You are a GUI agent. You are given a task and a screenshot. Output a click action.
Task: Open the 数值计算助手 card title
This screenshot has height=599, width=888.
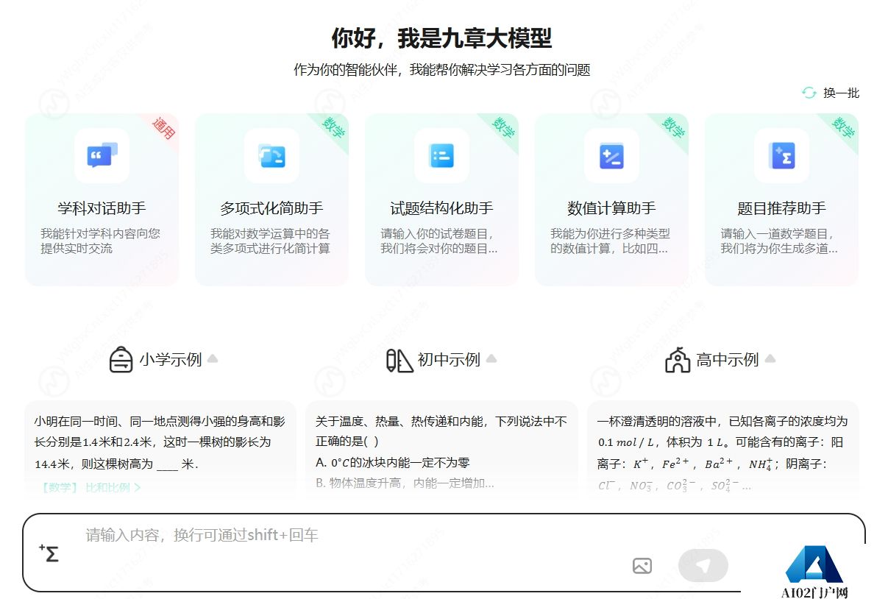611,208
